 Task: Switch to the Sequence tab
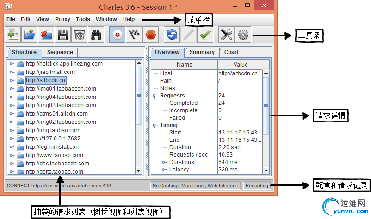[x=60, y=52]
